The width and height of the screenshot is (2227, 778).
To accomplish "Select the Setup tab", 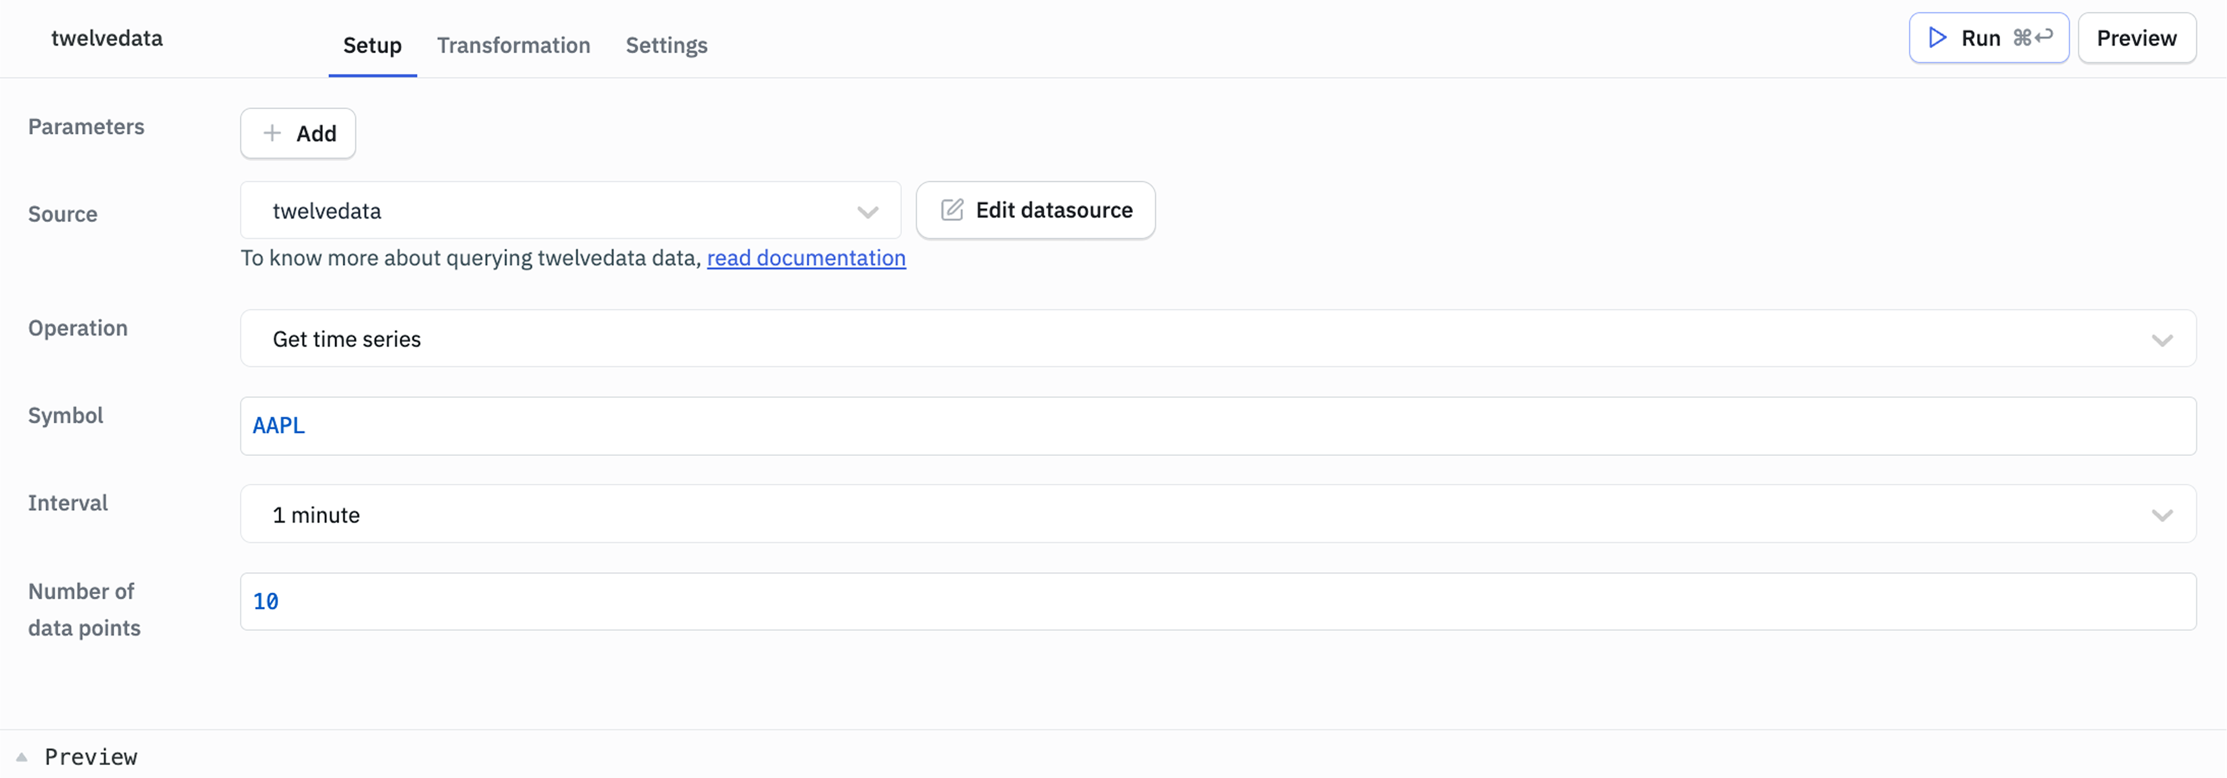I will [372, 45].
